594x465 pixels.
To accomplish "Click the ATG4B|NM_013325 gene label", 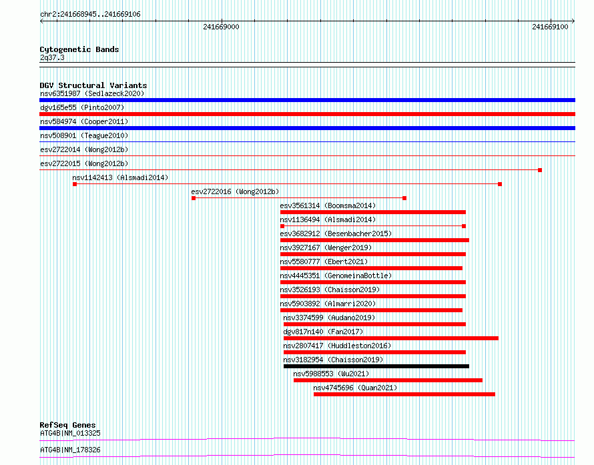I will pos(70,433).
